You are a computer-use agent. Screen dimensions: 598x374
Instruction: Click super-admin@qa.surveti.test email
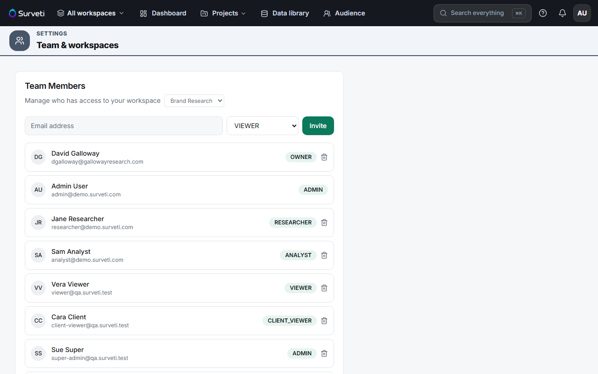[90, 358]
